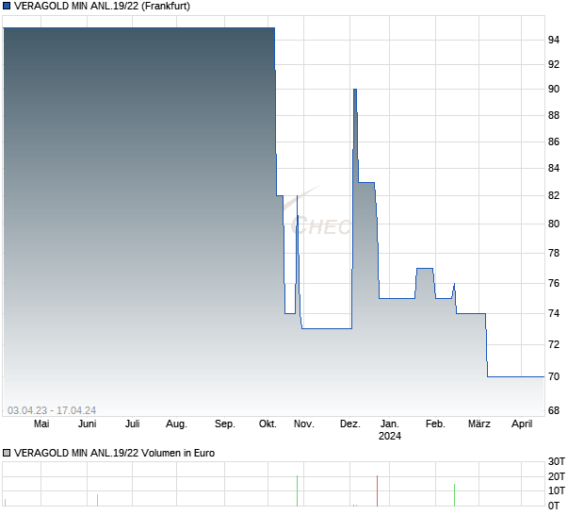Click the 82 price axis value
The height and width of the screenshot is (515, 584).
(554, 195)
